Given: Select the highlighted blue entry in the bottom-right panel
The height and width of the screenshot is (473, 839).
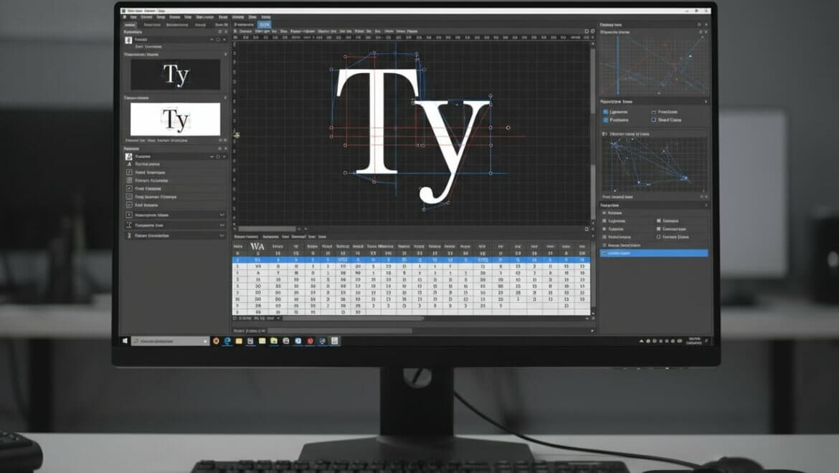Looking at the screenshot, I should click(x=653, y=252).
